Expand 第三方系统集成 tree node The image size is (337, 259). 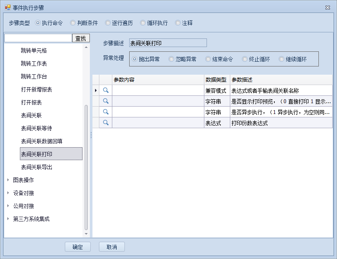[8, 219]
